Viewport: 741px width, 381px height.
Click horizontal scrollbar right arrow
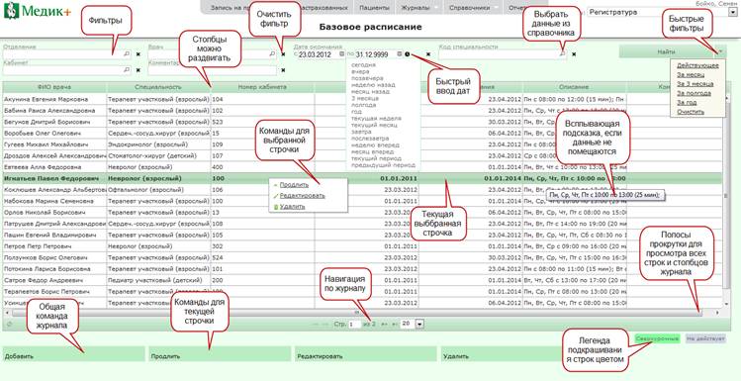point(717,313)
